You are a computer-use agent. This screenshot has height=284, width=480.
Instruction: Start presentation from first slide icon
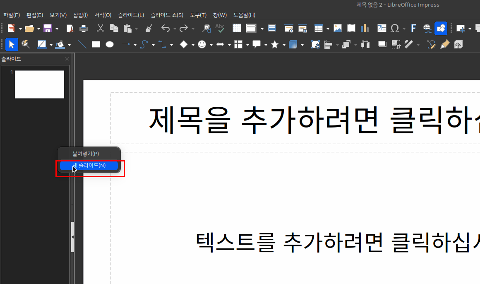click(x=289, y=29)
